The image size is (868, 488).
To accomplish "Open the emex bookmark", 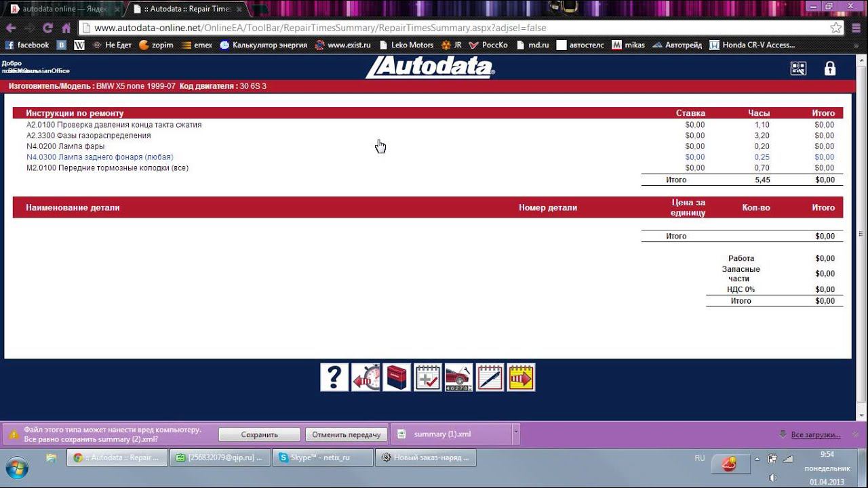I will pyautogui.click(x=197, y=45).
